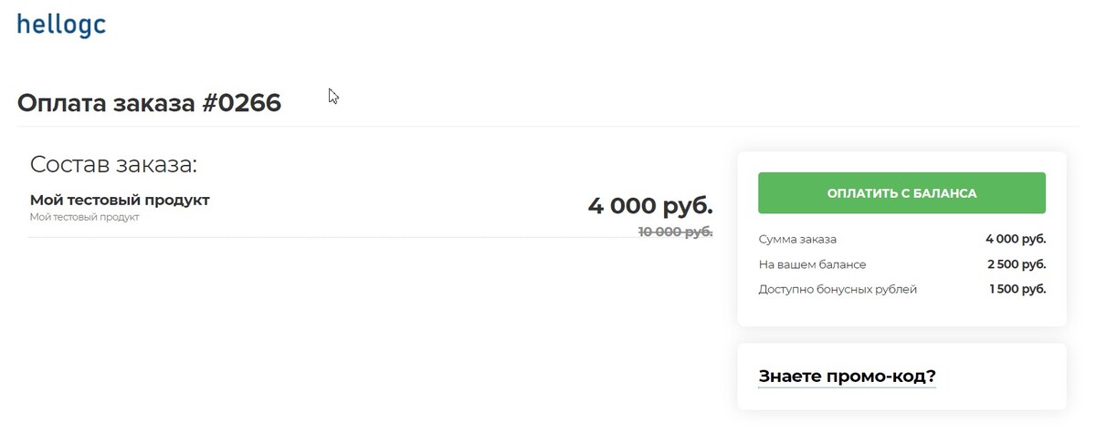Screen dimensions: 1096x444
Task: Click the 'Сумма заказа' label
Action: click(797, 239)
